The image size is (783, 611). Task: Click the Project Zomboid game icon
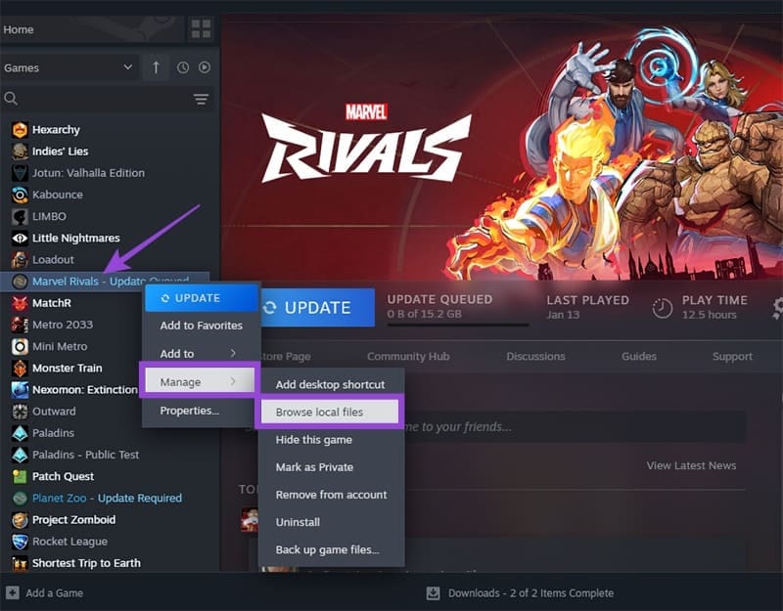click(x=20, y=520)
